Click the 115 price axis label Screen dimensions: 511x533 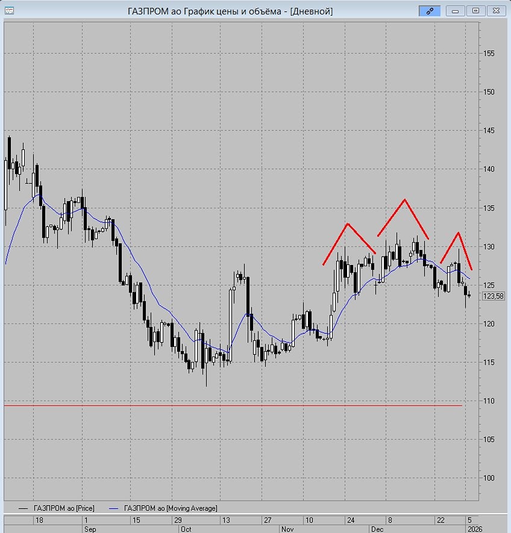(x=489, y=363)
